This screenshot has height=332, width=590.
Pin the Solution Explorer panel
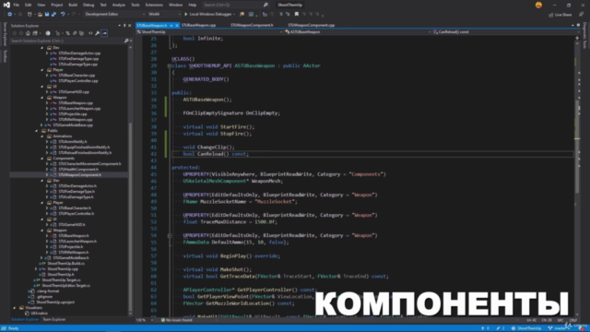tap(124, 26)
